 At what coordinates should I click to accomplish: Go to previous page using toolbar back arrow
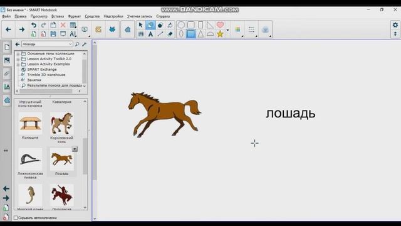click(8, 30)
